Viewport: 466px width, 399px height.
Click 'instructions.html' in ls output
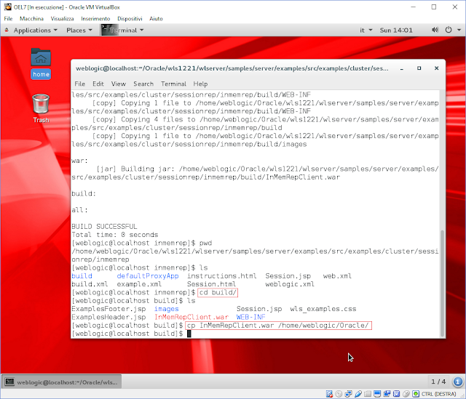pyautogui.click(x=221, y=276)
